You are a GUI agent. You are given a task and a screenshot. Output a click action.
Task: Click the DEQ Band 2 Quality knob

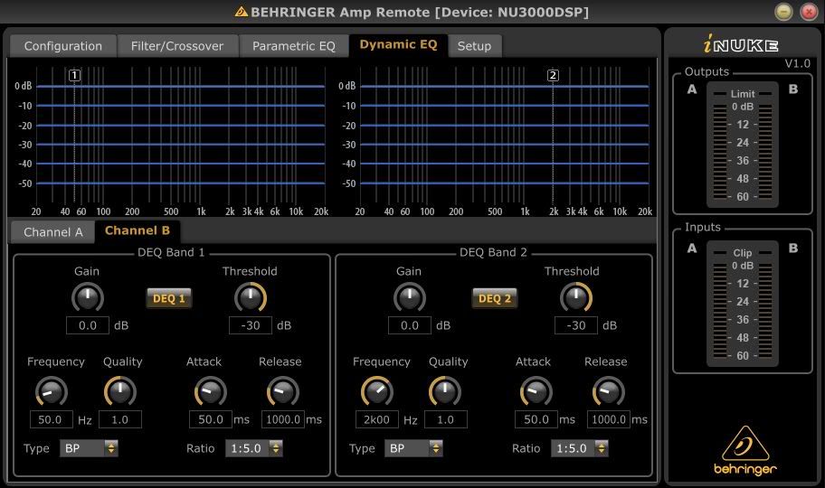pos(445,391)
